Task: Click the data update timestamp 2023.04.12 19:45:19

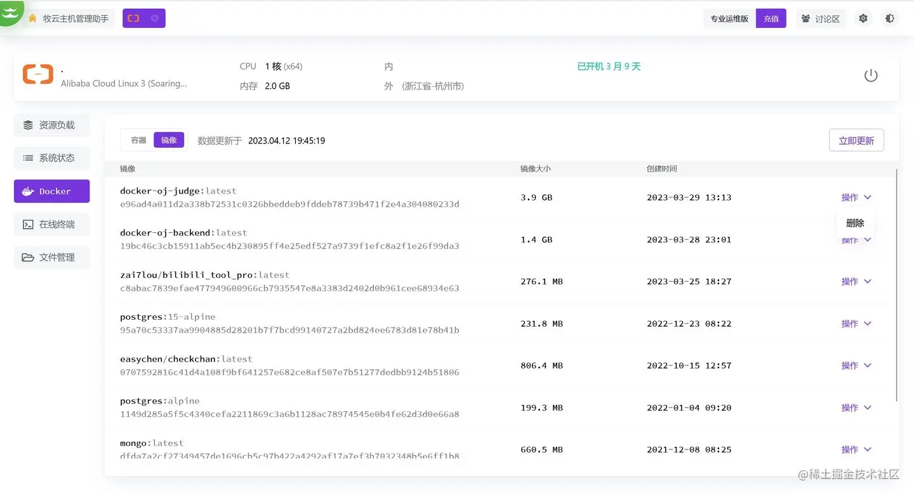Action: tap(286, 140)
